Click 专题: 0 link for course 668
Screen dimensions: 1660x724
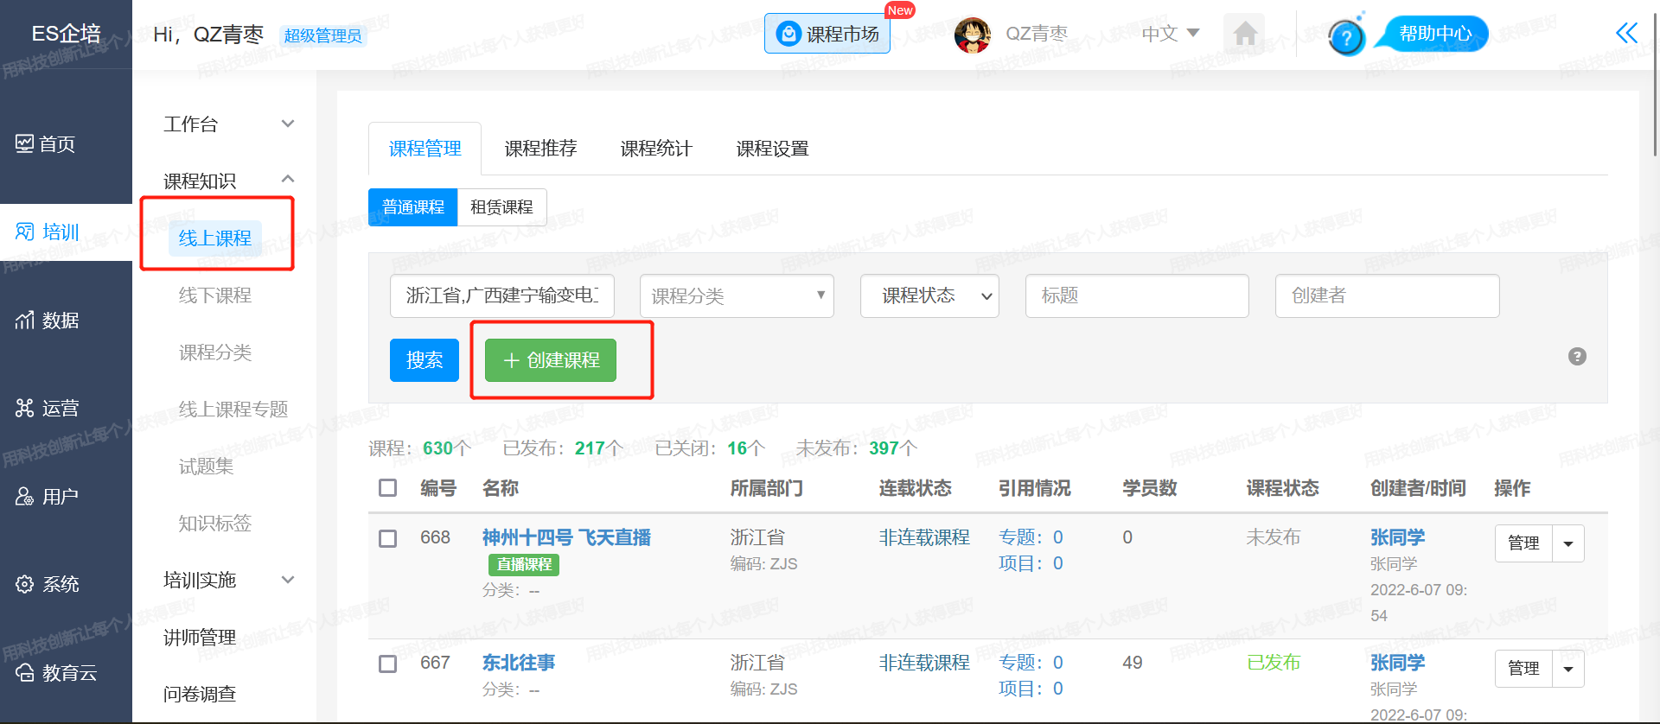[1031, 537]
